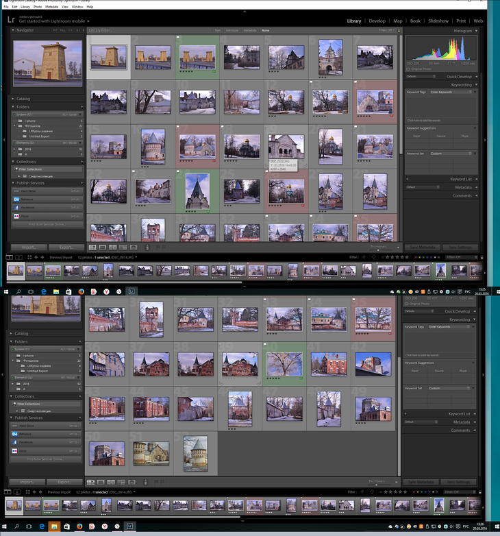
Task: Open the File menu
Action: pos(6,6)
